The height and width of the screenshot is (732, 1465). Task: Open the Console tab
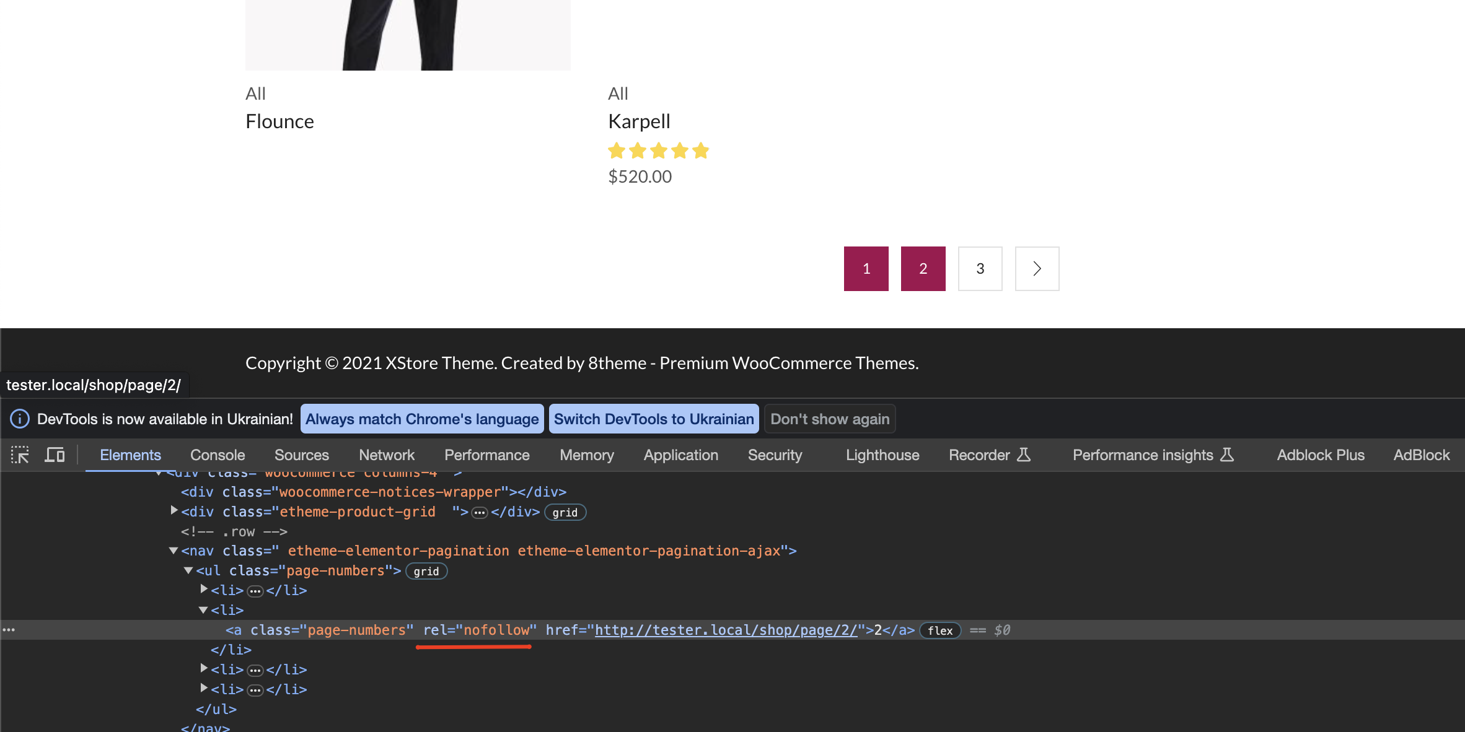click(x=218, y=455)
